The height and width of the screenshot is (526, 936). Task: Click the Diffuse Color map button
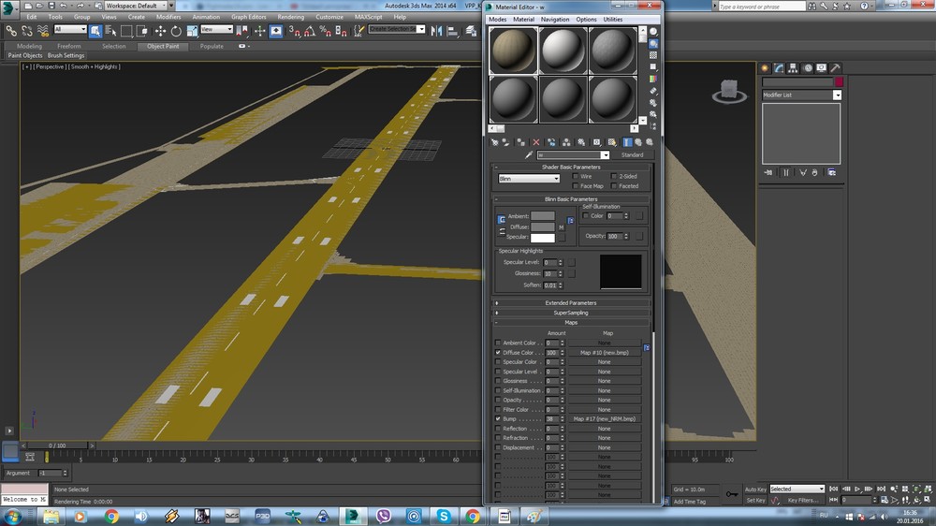coord(605,353)
